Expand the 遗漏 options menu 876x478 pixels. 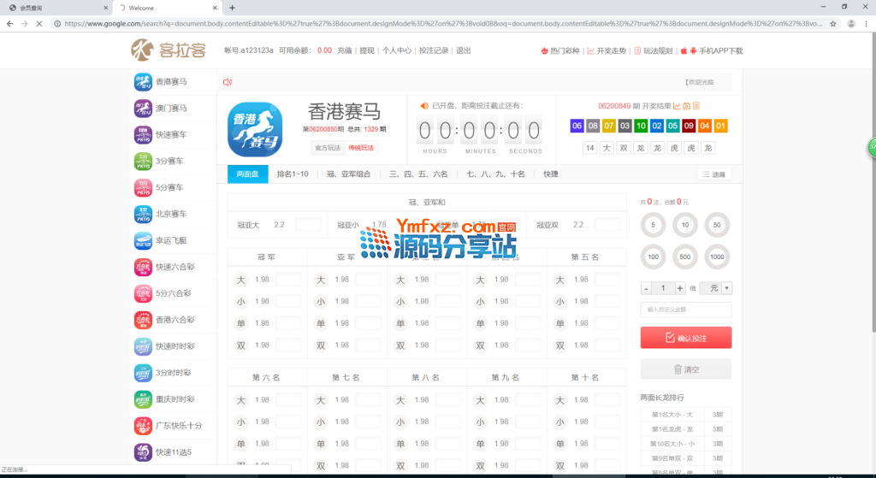(713, 174)
